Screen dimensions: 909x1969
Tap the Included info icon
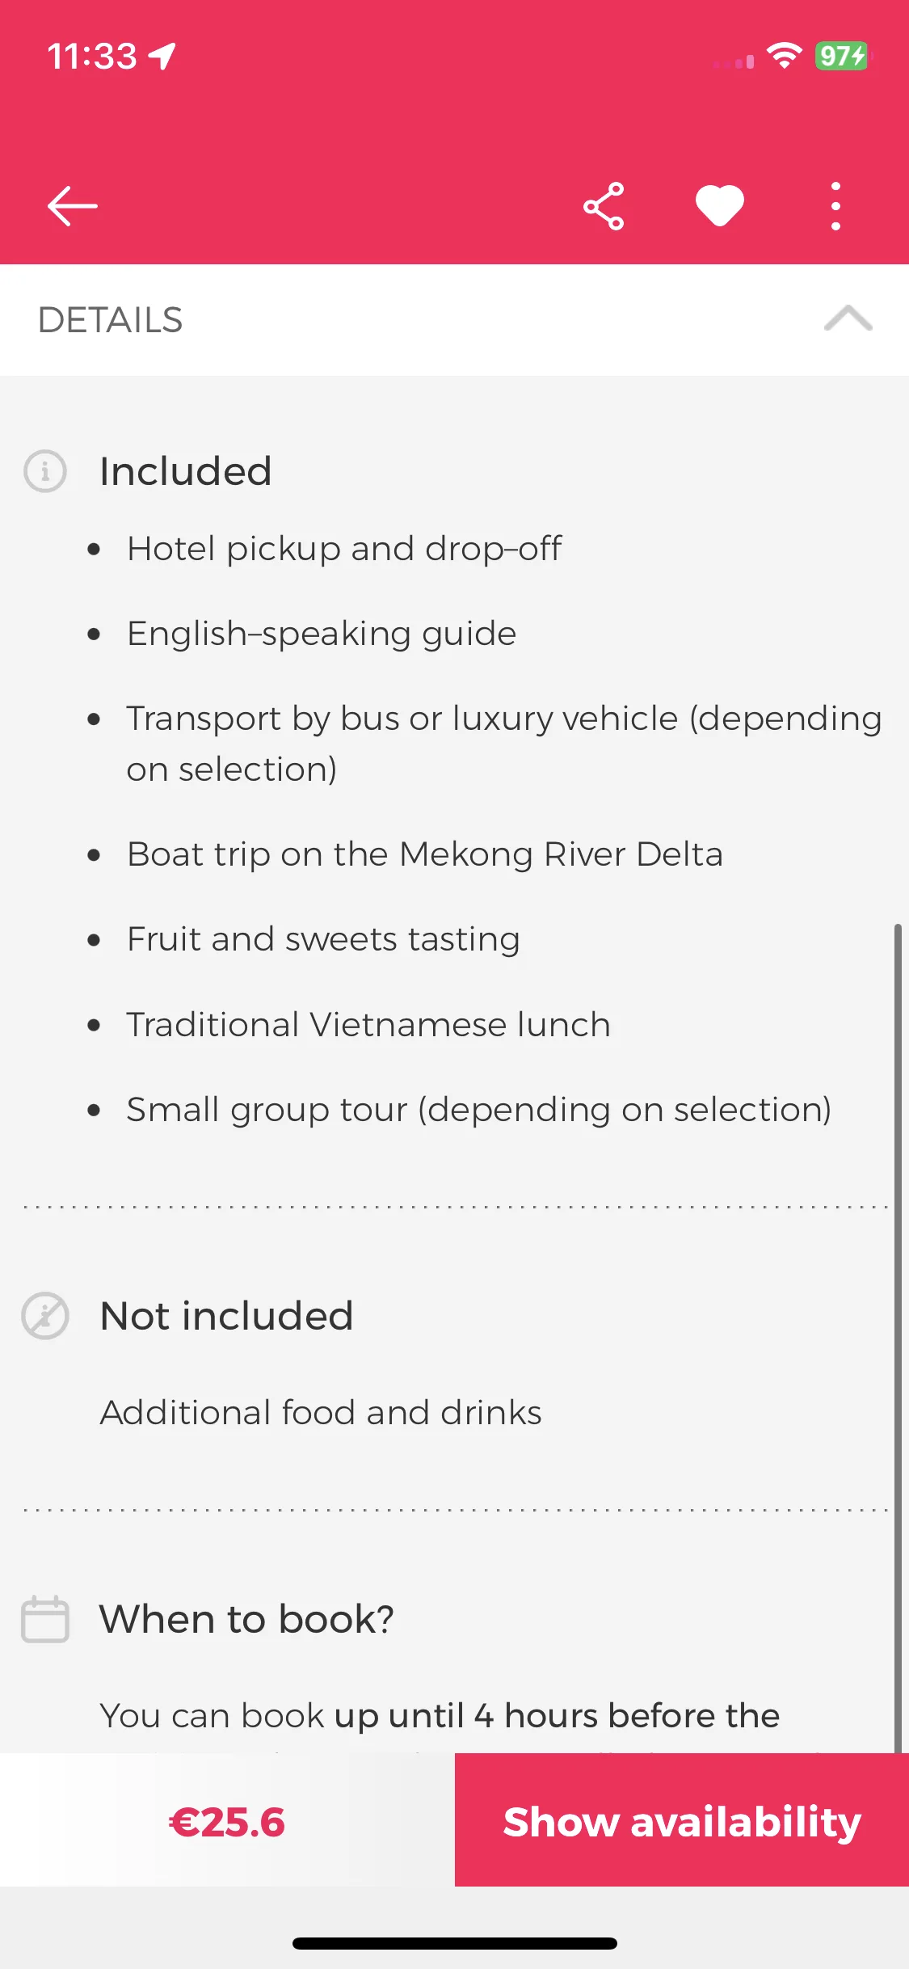pos(45,471)
